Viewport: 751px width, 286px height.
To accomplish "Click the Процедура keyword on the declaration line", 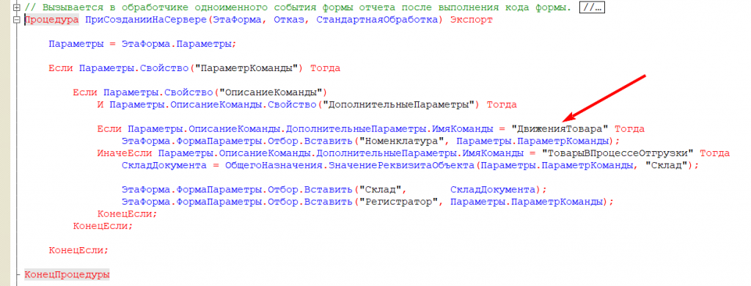I will click(x=52, y=20).
